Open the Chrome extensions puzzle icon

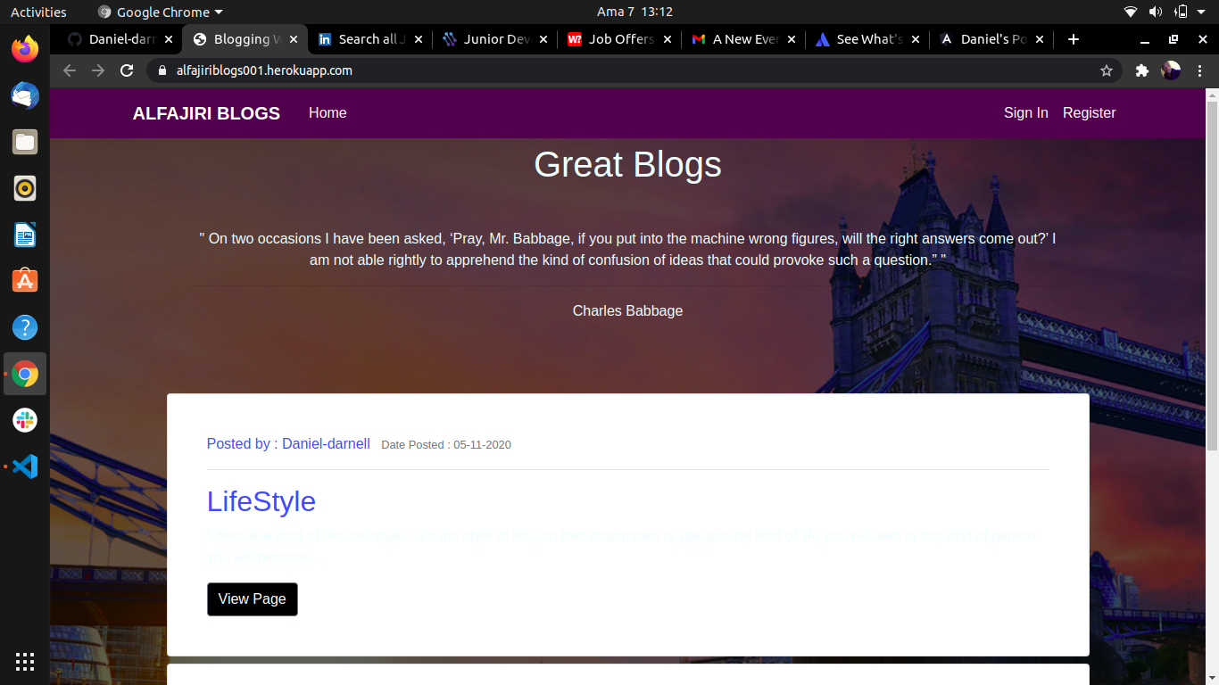click(x=1141, y=70)
